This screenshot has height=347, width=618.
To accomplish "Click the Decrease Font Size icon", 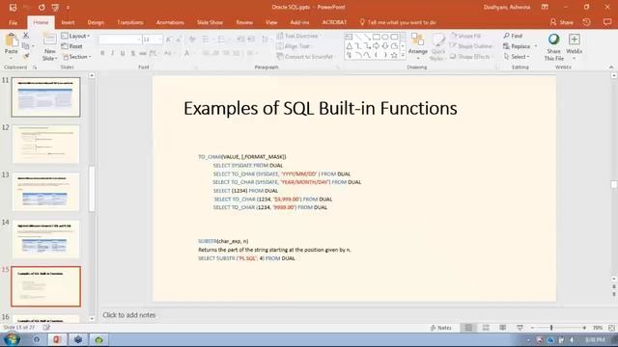I will (x=179, y=40).
